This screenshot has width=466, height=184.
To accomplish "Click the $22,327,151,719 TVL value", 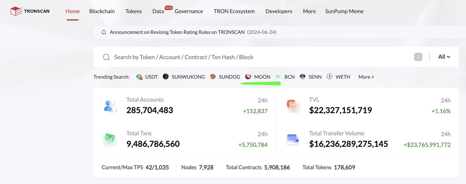I will (341, 110).
